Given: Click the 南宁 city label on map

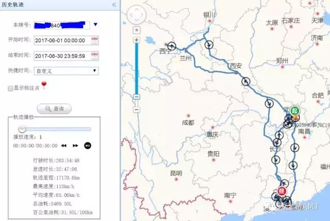Looking at the screenshot, I should click(230, 195).
